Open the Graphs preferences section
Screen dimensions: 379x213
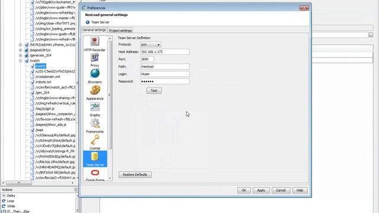point(95,109)
